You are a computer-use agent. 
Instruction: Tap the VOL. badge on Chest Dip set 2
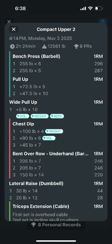(49, 138)
